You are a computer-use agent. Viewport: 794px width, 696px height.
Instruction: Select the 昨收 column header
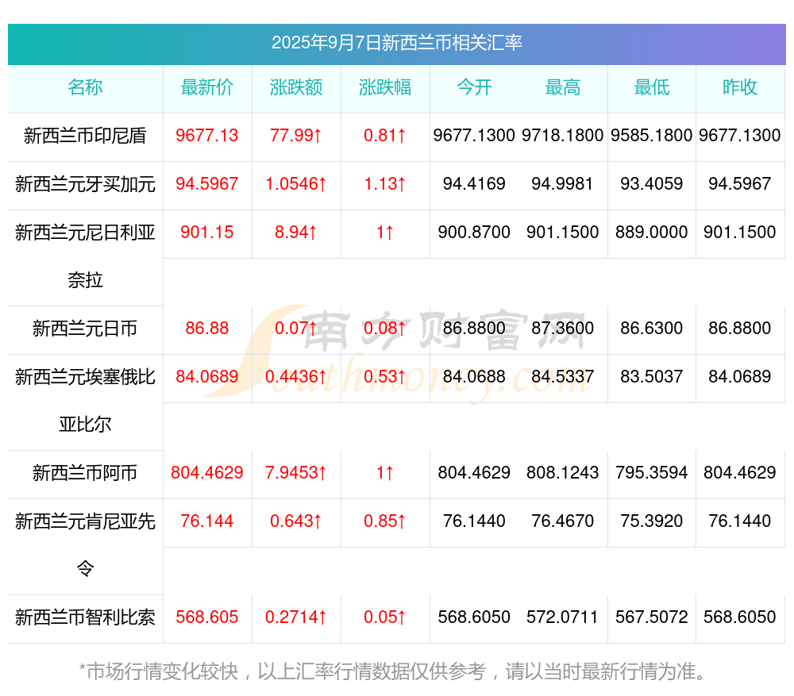tap(740, 87)
